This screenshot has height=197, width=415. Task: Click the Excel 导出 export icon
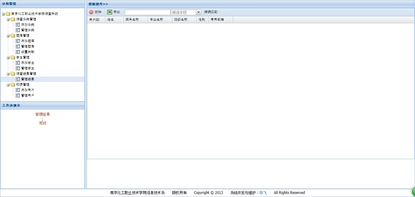110,12
